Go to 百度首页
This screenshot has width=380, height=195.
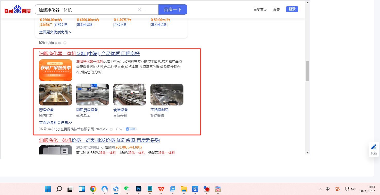260,9
